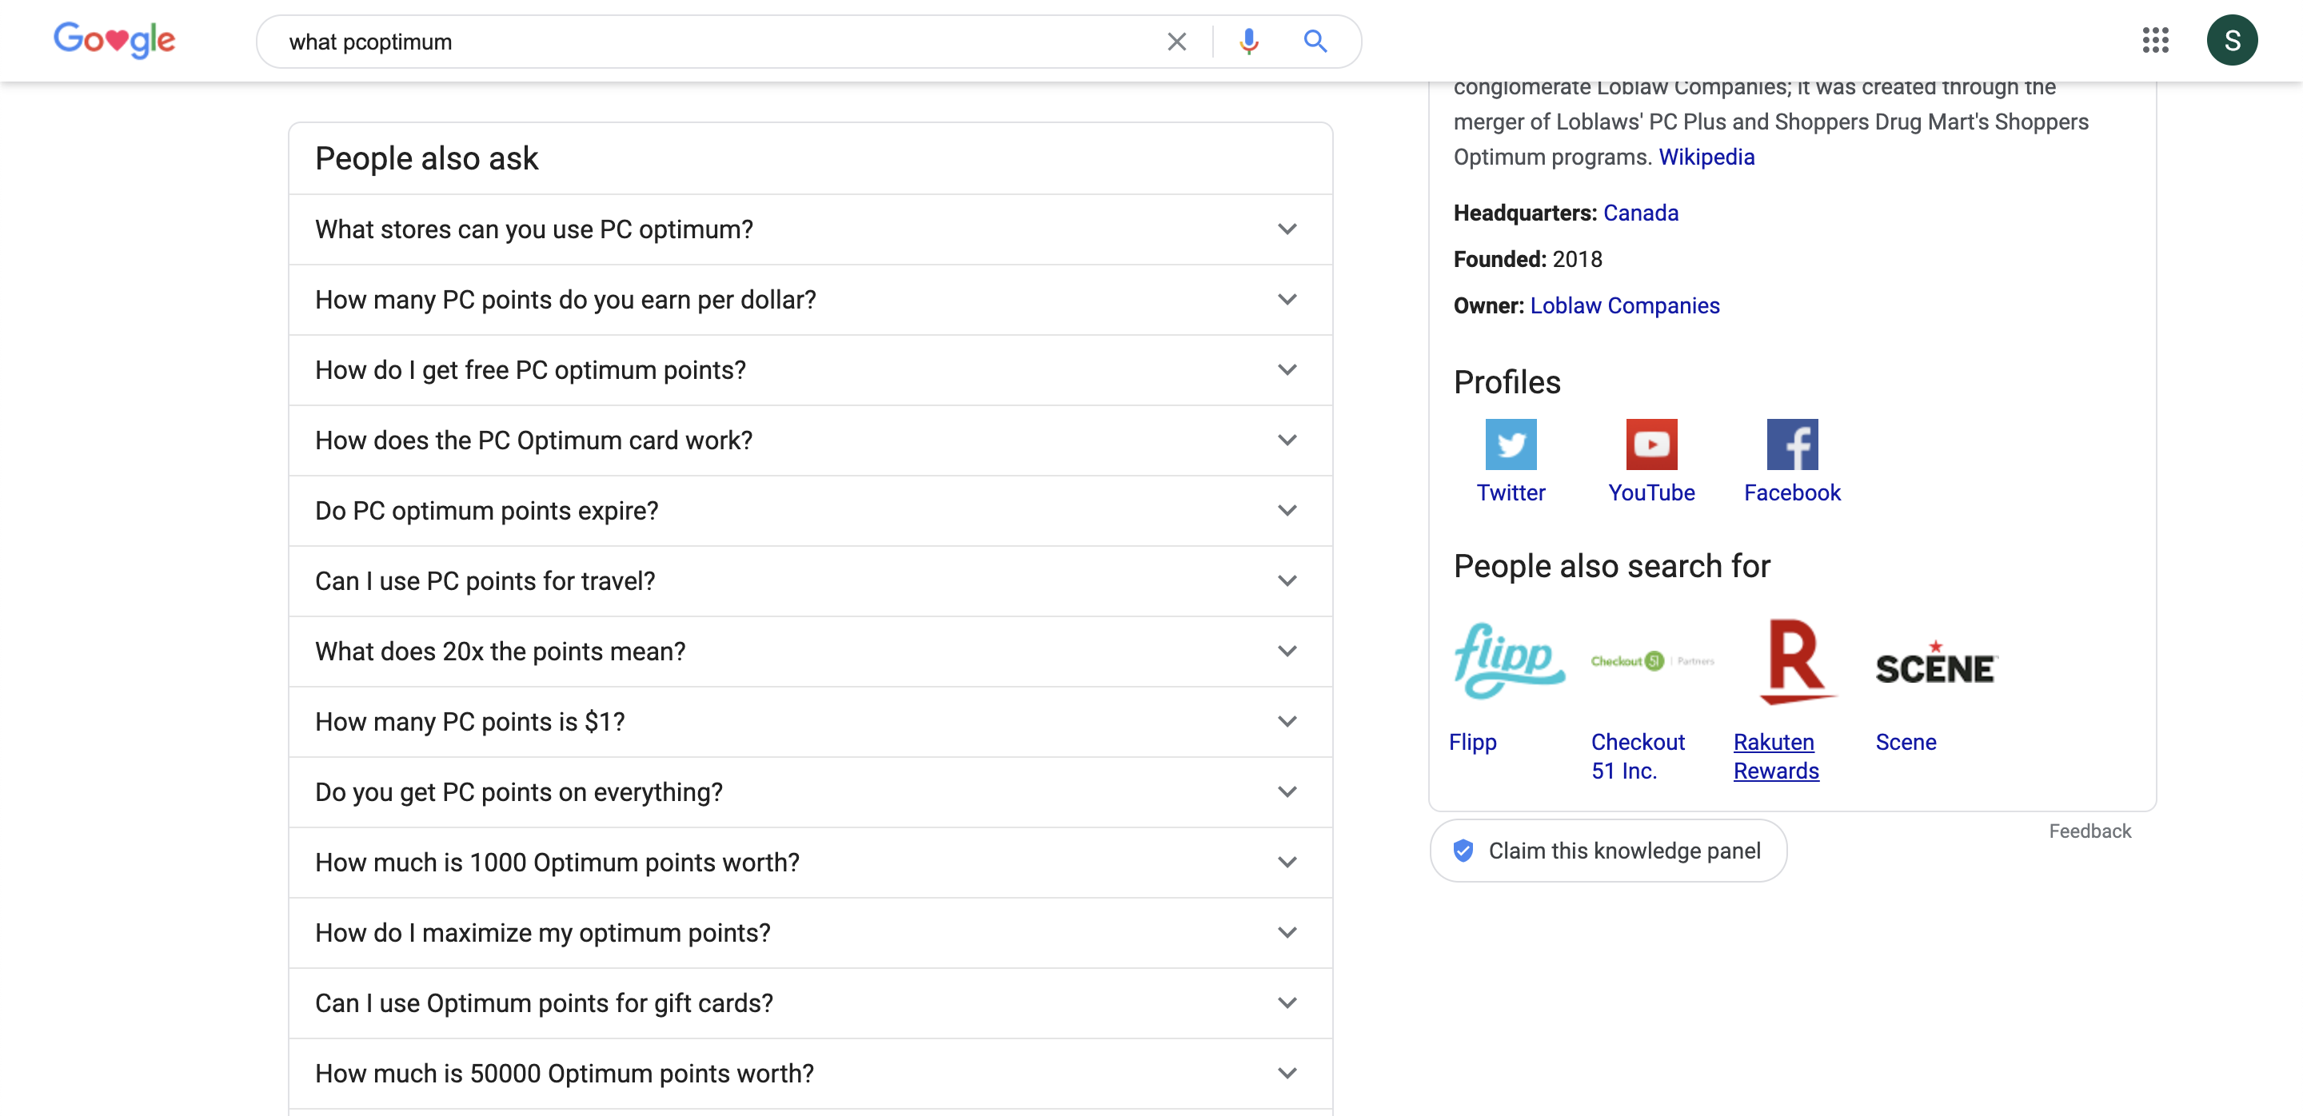Expand 'Can I use PC points for travel?' chevron

click(x=1287, y=581)
